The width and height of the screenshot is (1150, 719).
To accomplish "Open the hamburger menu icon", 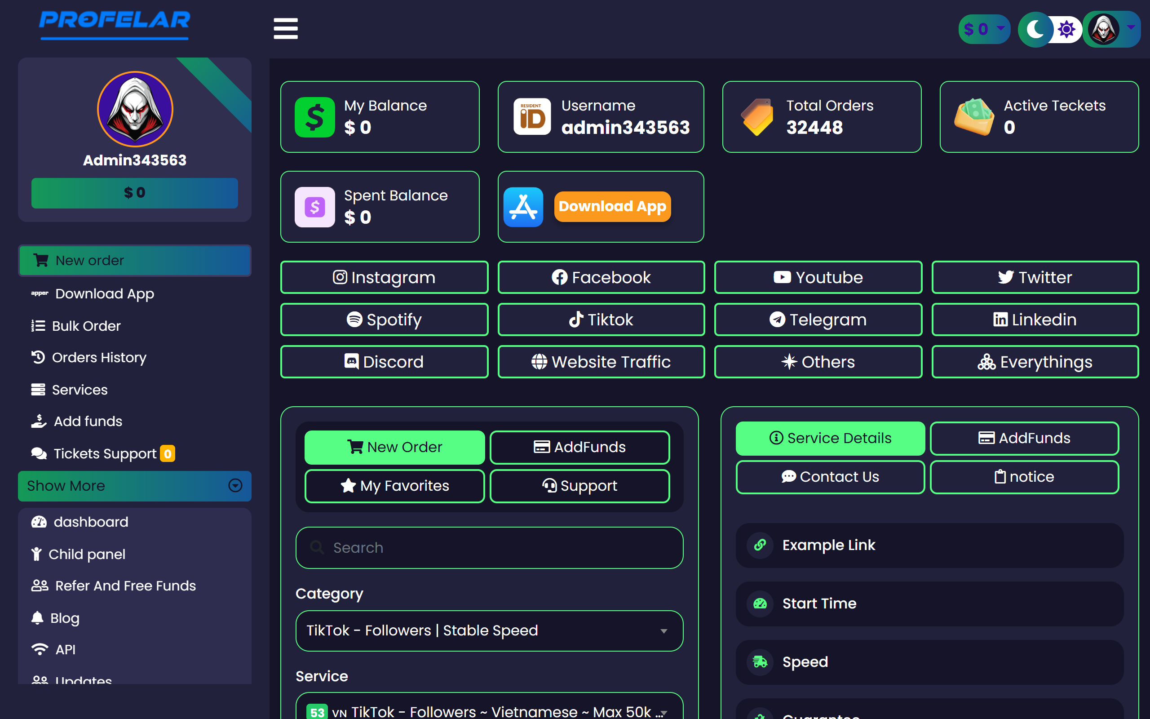I will [x=286, y=28].
